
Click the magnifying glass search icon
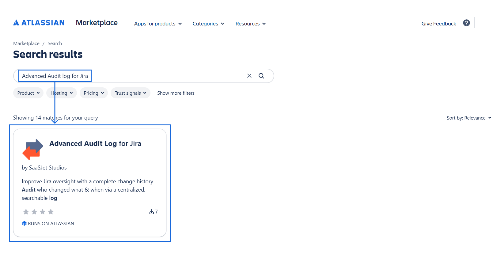[261, 76]
